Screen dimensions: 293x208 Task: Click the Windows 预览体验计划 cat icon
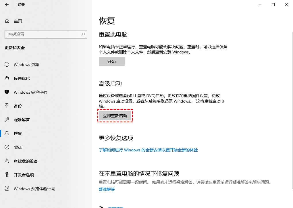click(7, 188)
